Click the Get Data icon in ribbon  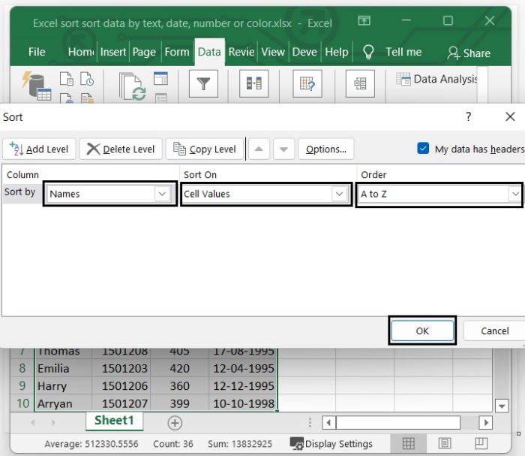coord(35,84)
